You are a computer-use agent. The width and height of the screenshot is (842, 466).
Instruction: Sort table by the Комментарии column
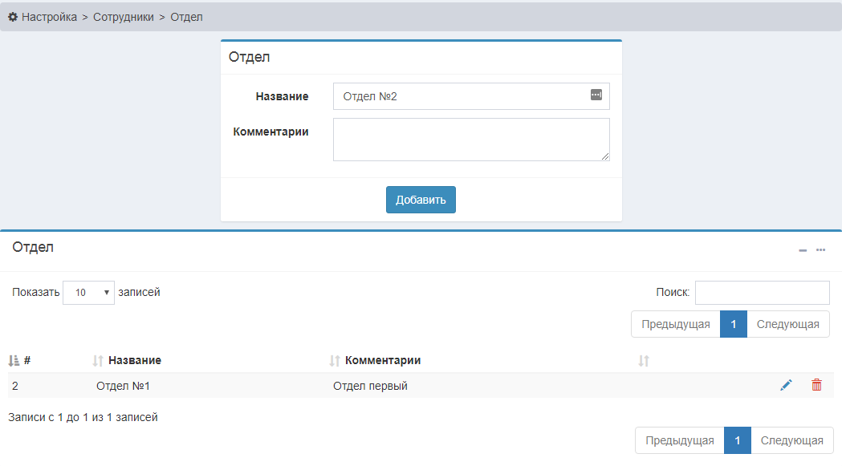coord(382,361)
